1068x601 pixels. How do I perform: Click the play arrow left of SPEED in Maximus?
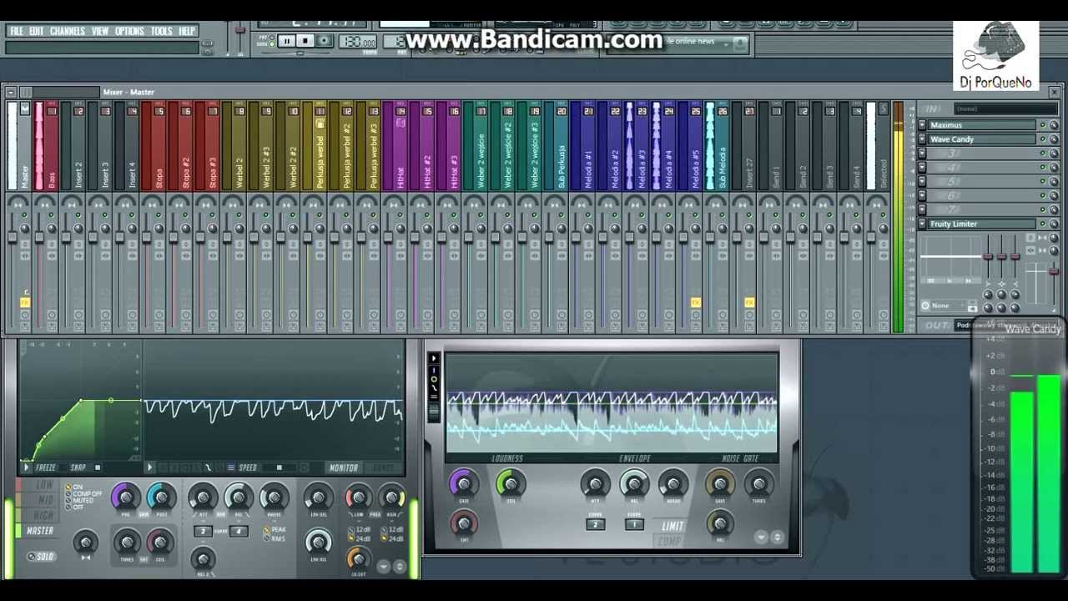150,467
